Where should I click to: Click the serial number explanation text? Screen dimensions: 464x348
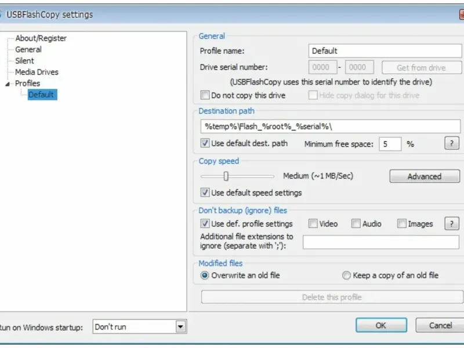[x=331, y=82]
